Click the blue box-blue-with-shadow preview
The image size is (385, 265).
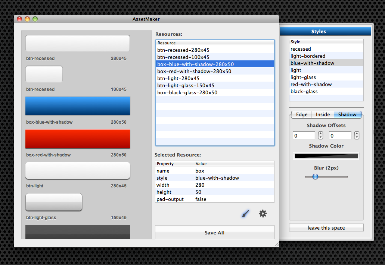point(78,106)
